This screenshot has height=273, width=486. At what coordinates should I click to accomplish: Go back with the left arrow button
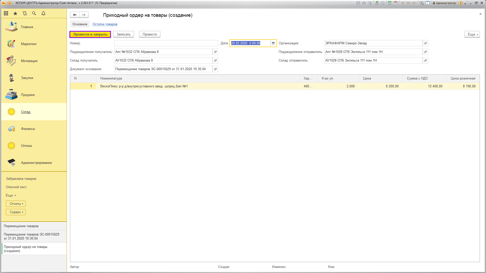75,15
